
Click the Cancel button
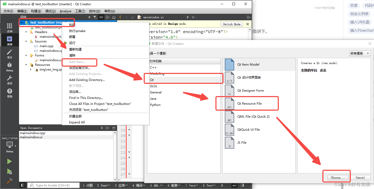(360, 178)
